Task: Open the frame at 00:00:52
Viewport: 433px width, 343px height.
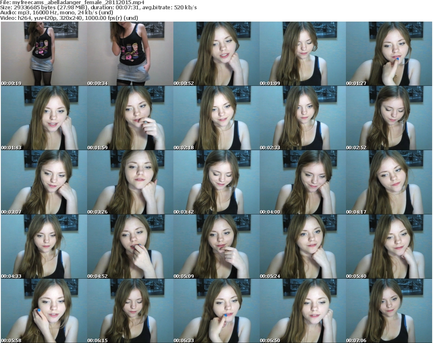Action: click(x=216, y=54)
